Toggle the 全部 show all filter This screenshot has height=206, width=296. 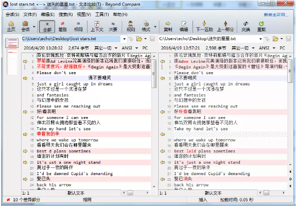pyautogui.click(x=47, y=26)
